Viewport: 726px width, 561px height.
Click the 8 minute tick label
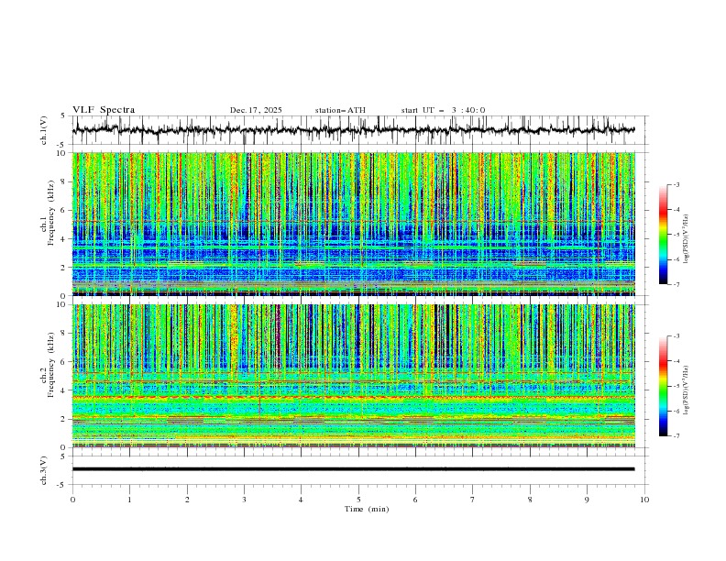coord(530,499)
